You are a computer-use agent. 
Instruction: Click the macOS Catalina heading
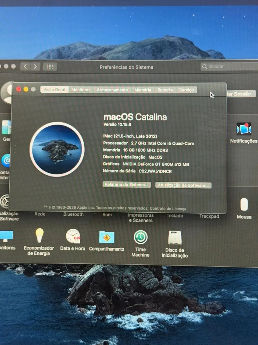135,117
